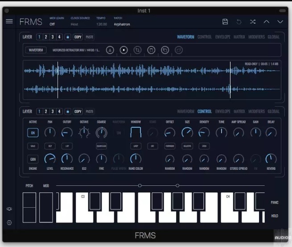Click the copy waveform stacked-squares icon
Image resolution: width=292 pixels, height=247 pixels.
pyautogui.click(x=165, y=50)
